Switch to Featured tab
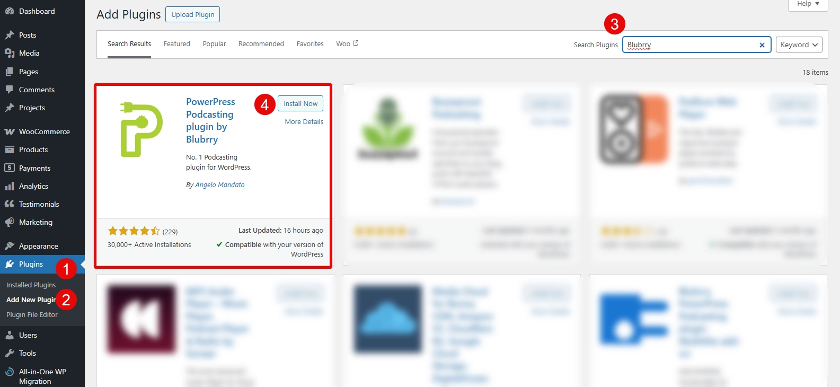The image size is (840, 387). pyautogui.click(x=176, y=43)
